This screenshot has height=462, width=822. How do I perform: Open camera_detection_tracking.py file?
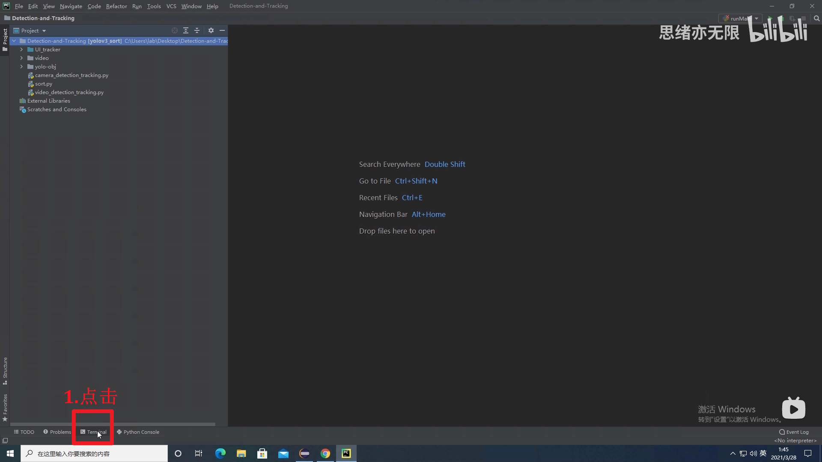[71, 75]
